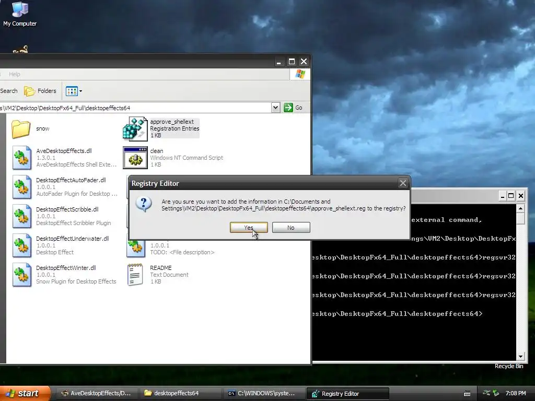Maximize the Explorer window
This screenshot has height=401, width=535.
click(292, 62)
